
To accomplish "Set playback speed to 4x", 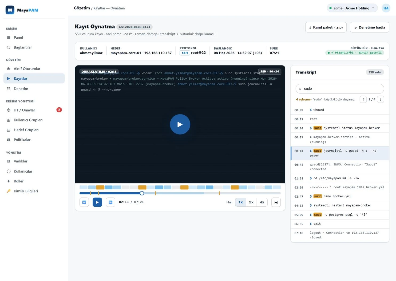I will [262, 202].
